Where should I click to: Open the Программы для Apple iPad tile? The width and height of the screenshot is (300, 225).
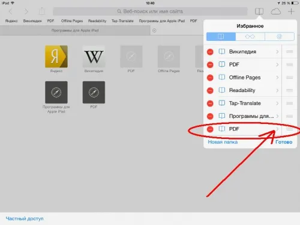click(x=56, y=92)
